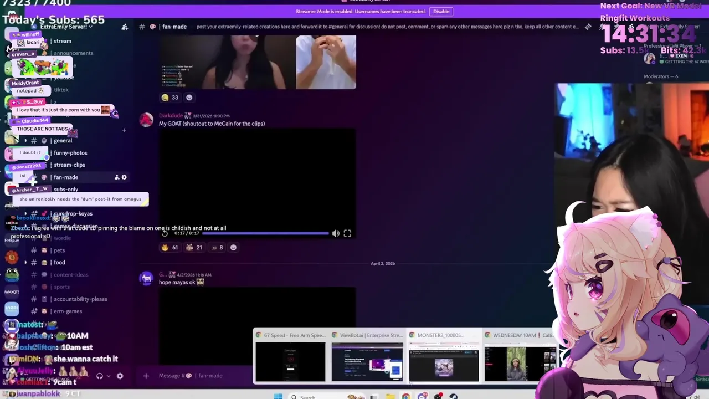Viewport: 709px width, 399px height.
Task: Open the food channel
Action: click(x=59, y=263)
